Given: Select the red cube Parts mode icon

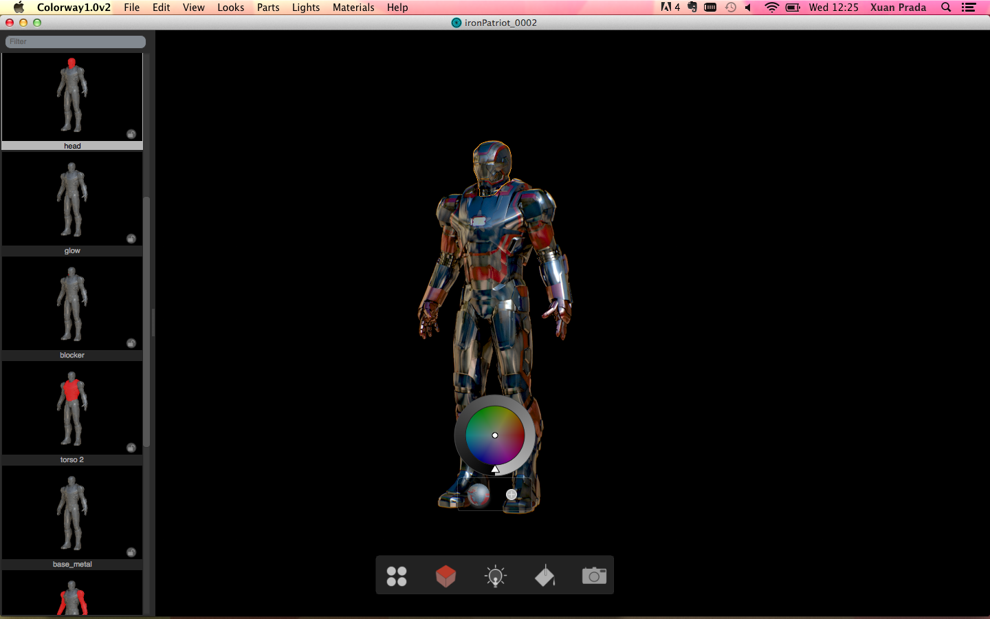Looking at the screenshot, I should coord(446,576).
